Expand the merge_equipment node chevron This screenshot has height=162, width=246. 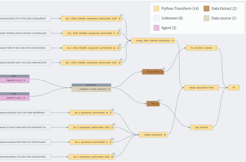coord(165,134)
